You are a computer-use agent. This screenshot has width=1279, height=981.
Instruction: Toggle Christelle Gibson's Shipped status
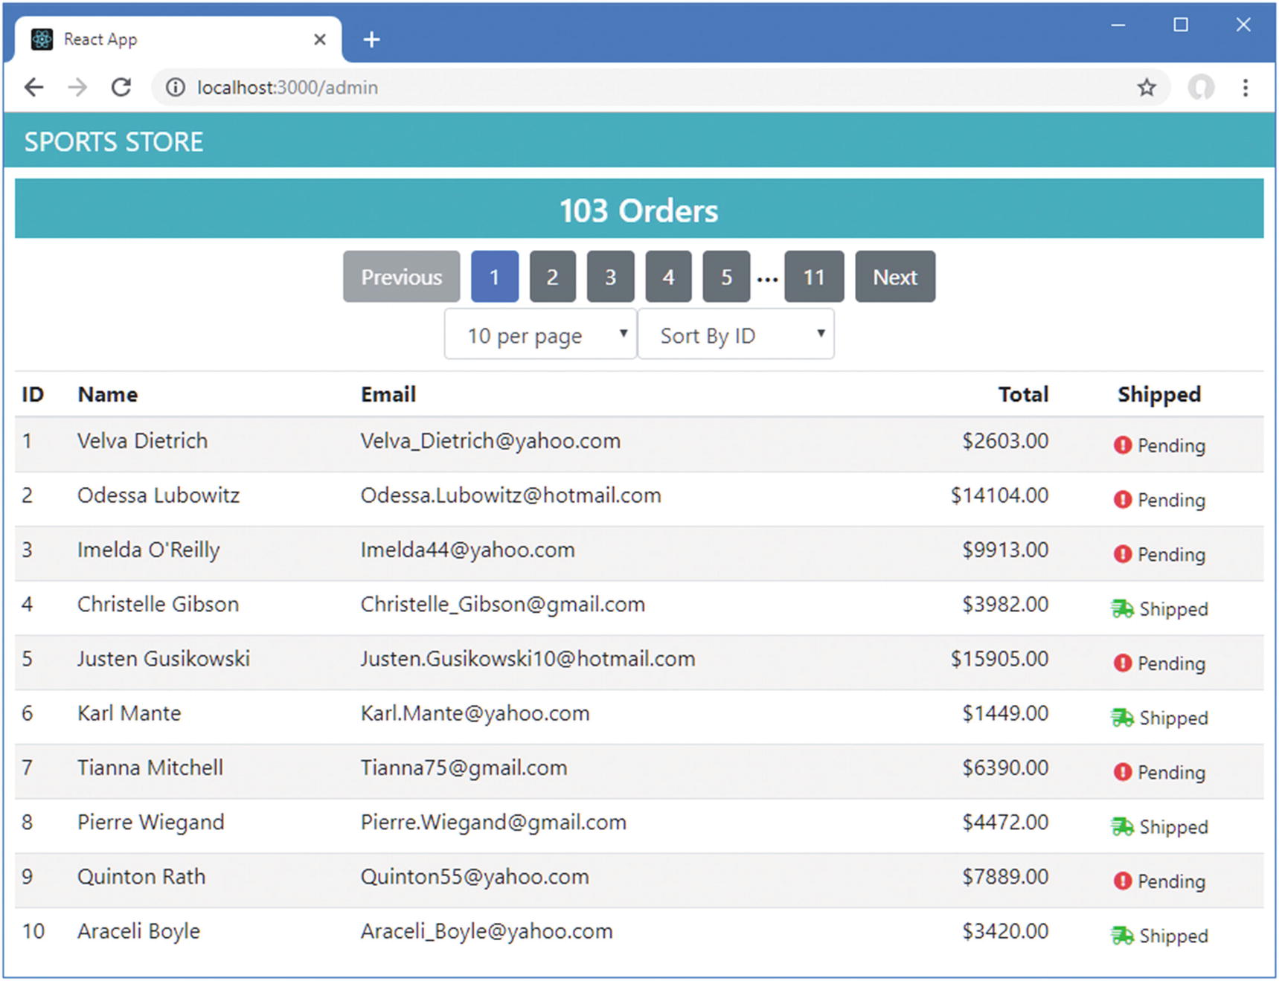pos(1158,609)
